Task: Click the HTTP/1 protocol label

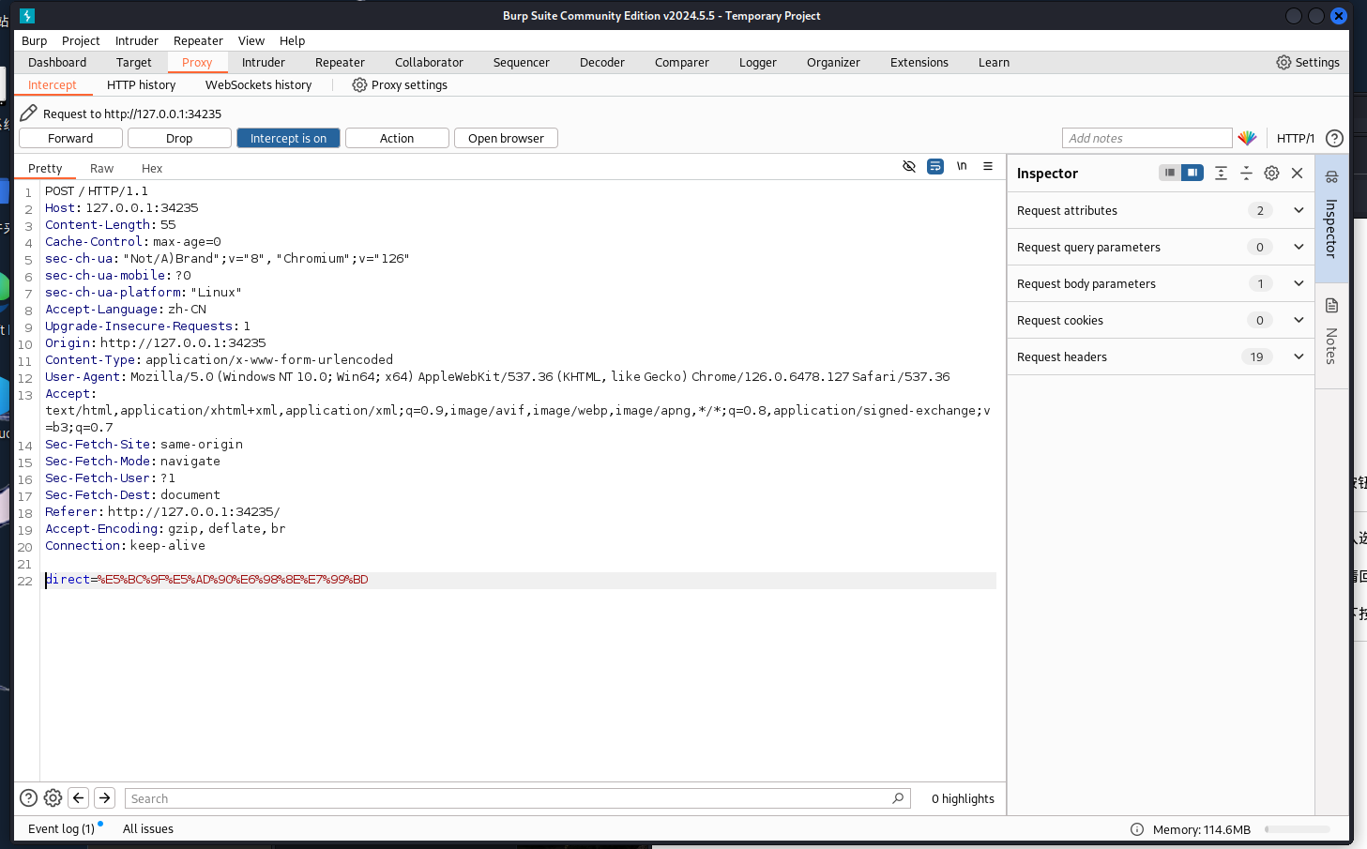Action: pos(1295,138)
